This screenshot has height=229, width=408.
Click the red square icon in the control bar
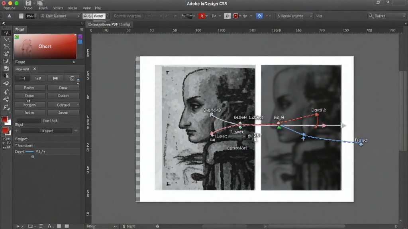click(236, 16)
